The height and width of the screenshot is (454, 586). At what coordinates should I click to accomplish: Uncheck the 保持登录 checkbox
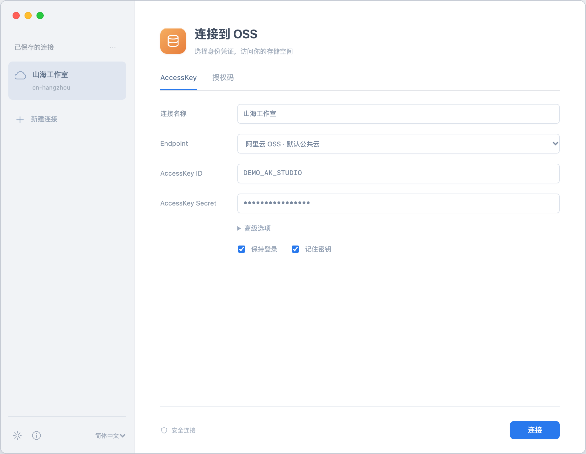(242, 249)
